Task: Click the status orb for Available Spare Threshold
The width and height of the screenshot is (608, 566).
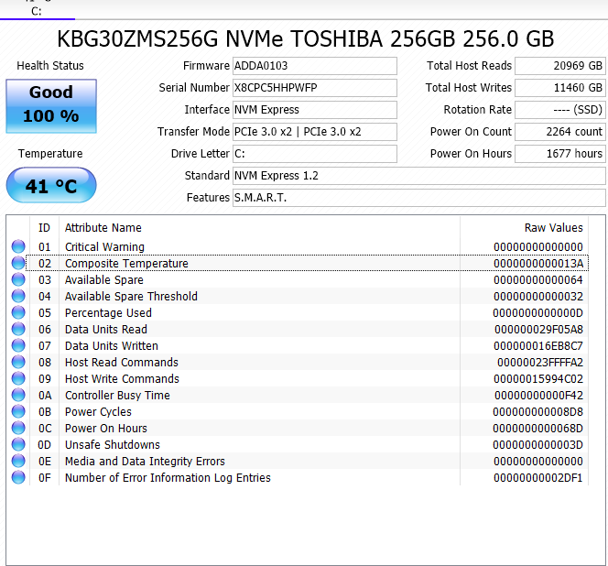Action: (x=18, y=296)
